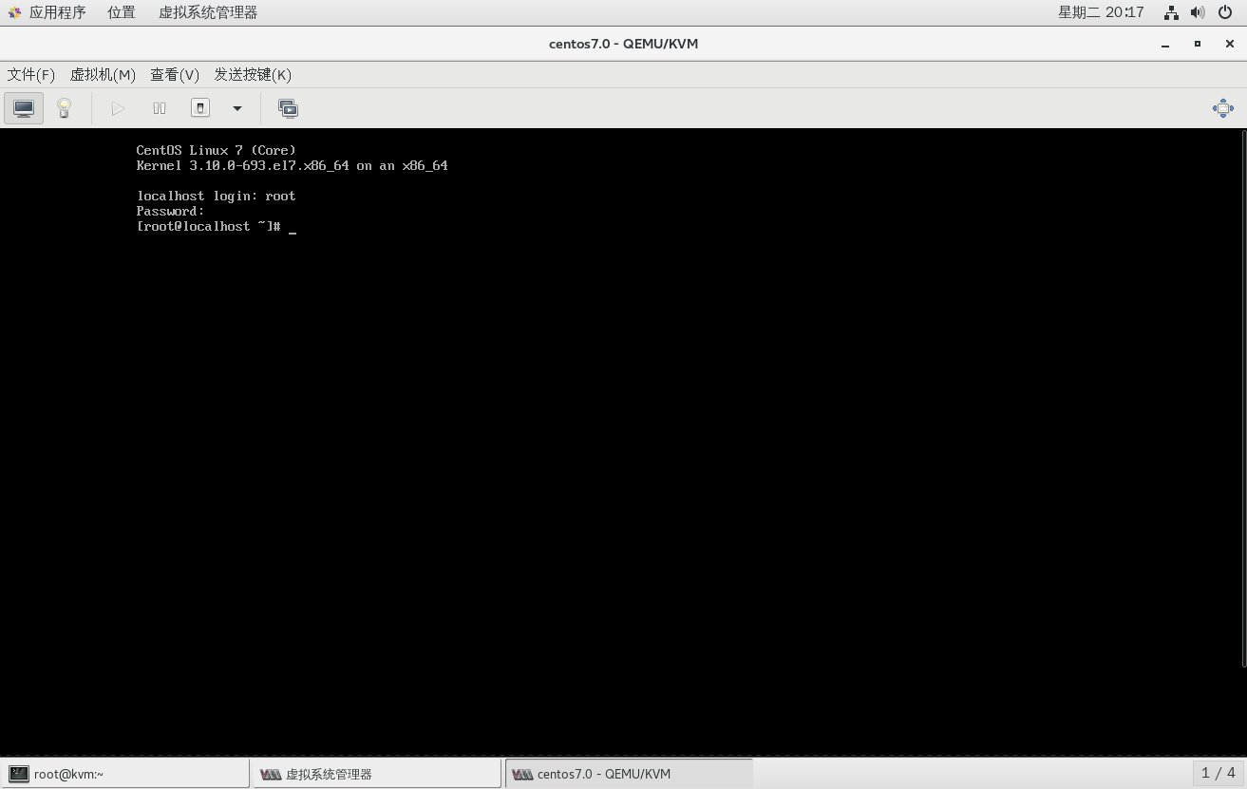
Task: Open the manage snapshots icon
Action: click(288, 108)
